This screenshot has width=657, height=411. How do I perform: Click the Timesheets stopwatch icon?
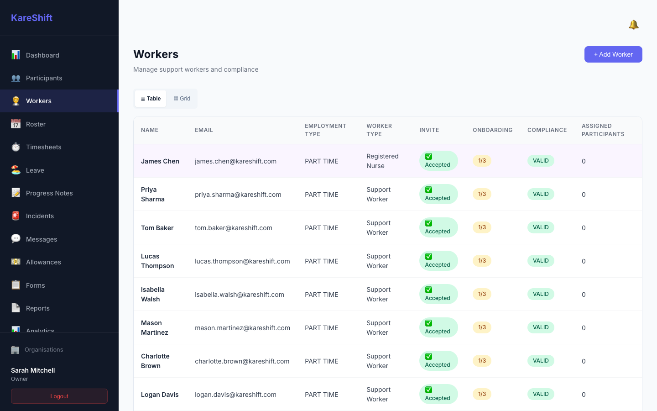[16, 147]
